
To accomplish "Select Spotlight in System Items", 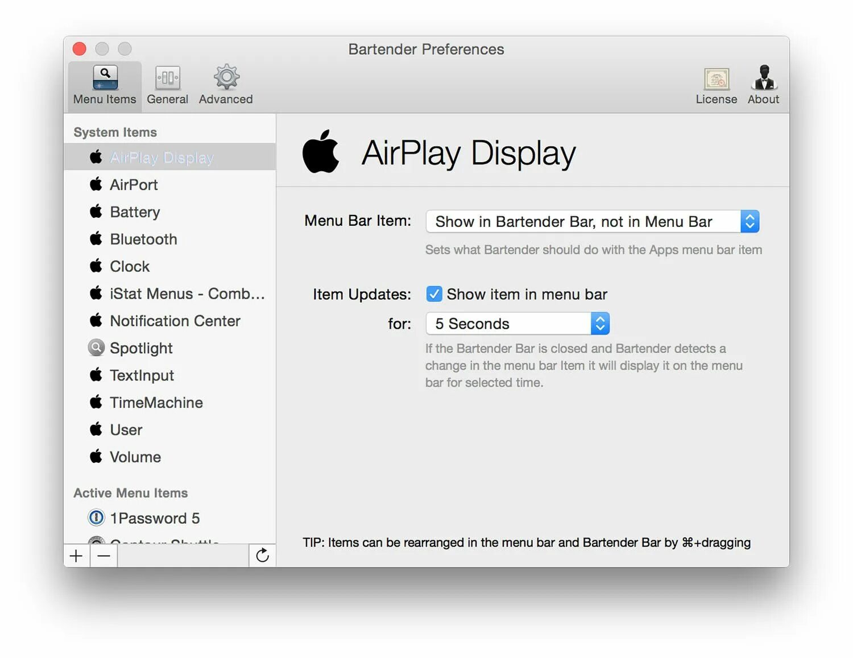I will (170, 348).
